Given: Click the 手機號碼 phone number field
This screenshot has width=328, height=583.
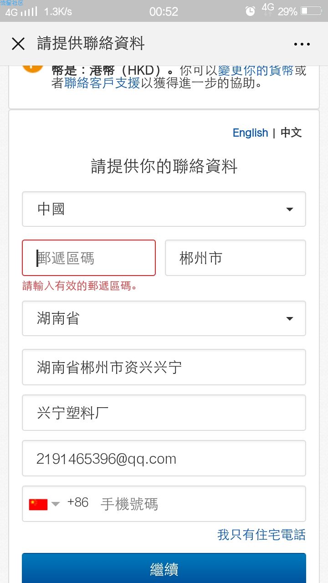Looking at the screenshot, I should 200,504.
